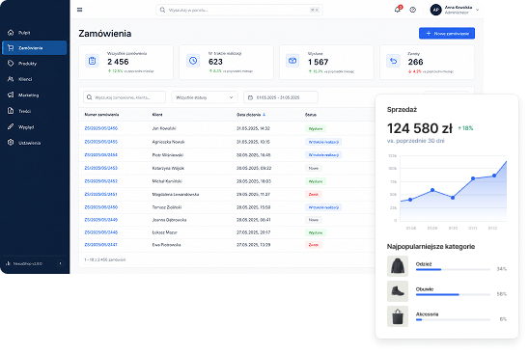The image size is (529, 353).
Task: Open order link ending 2454
Action: click(100, 155)
